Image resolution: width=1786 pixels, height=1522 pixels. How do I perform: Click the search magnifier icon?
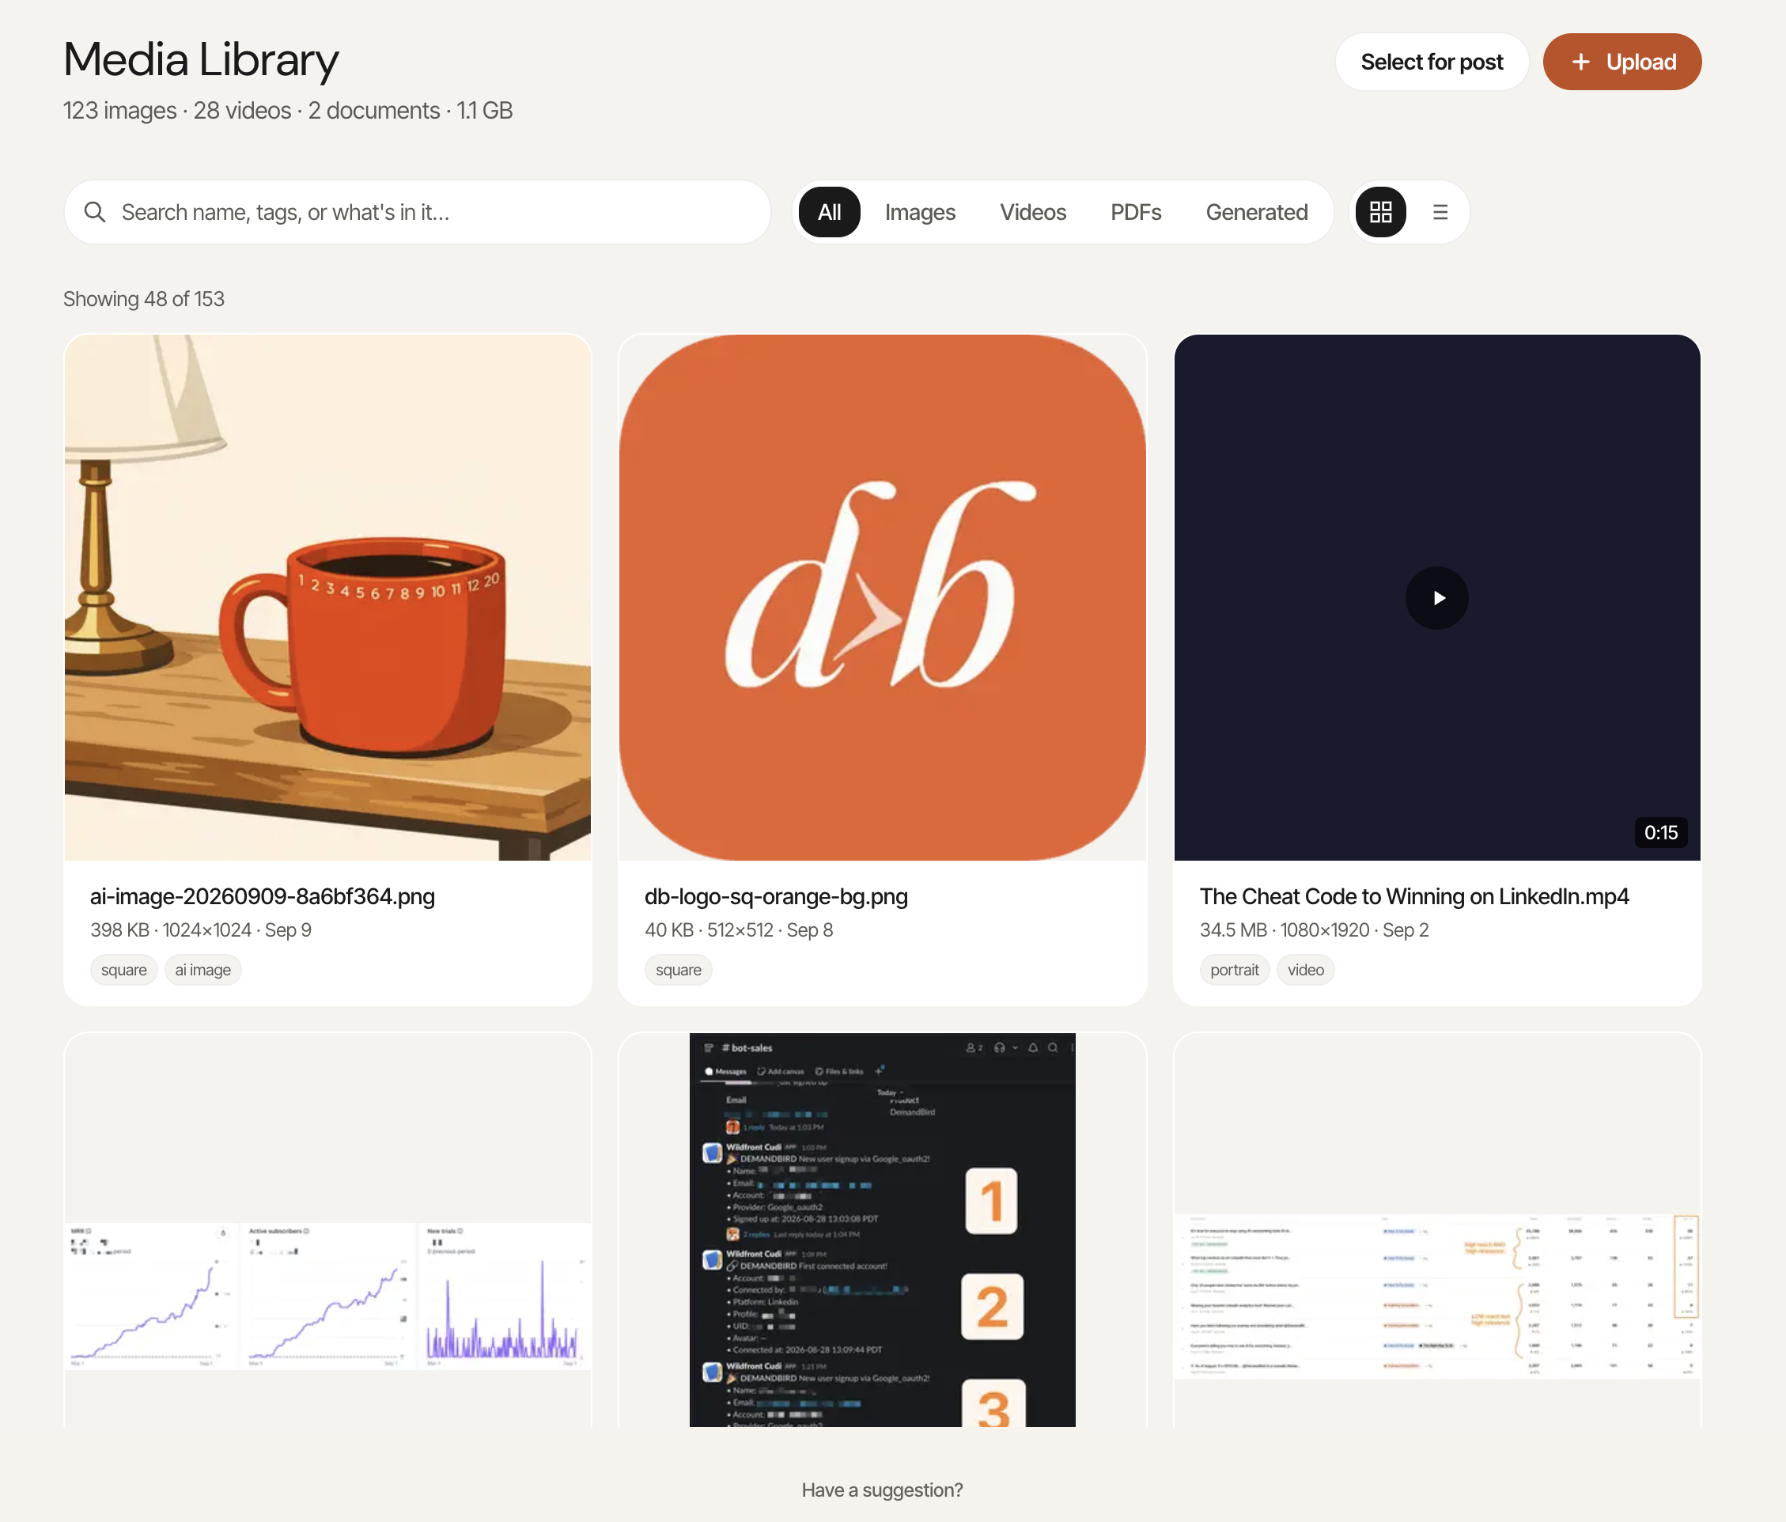pyautogui.click(x=95, y=212)
